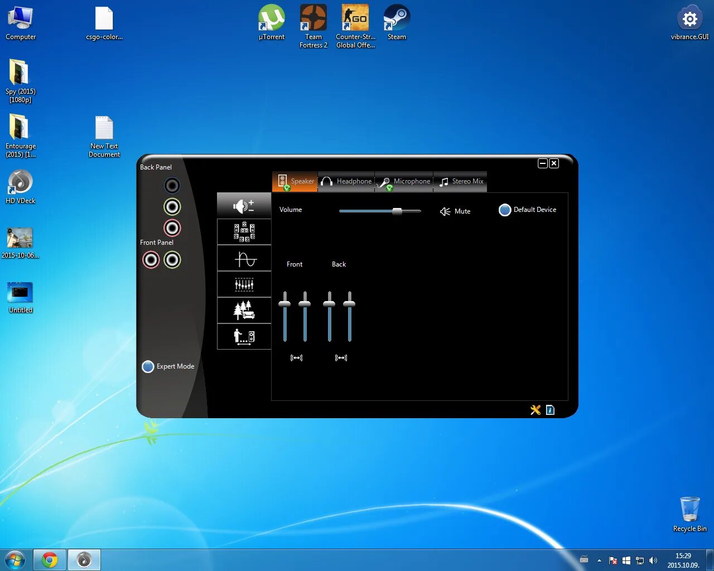714x571 pixels.
Task: Open the system volume tray icon
Action: click(x=653, y=560)
